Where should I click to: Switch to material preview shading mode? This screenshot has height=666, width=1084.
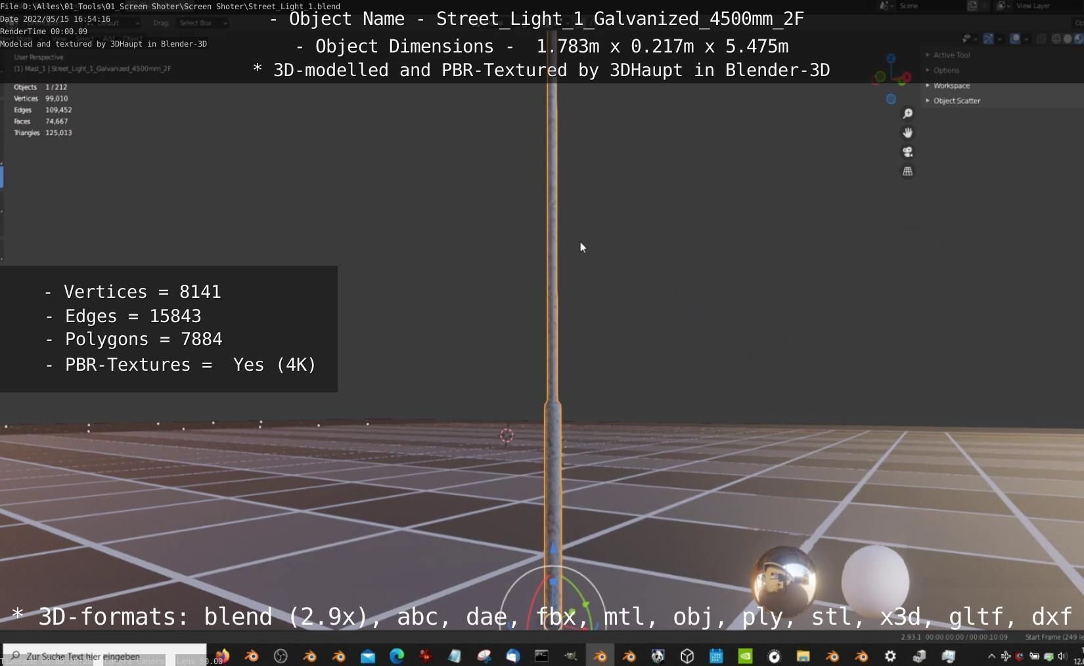[x=1079, y=39]
